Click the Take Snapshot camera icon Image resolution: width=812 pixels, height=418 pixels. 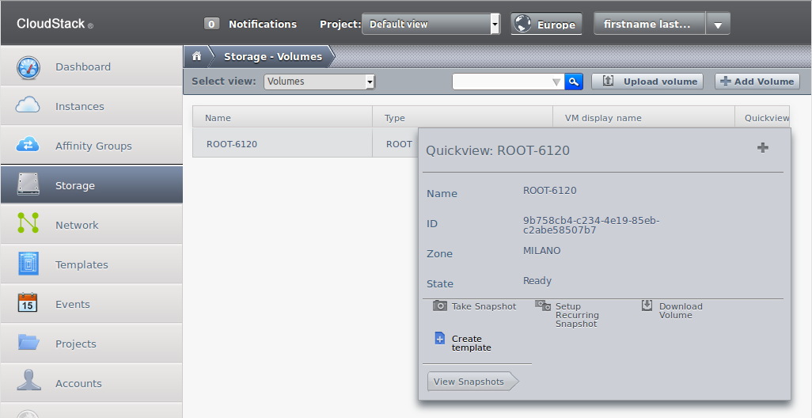[x=440, y=306]
